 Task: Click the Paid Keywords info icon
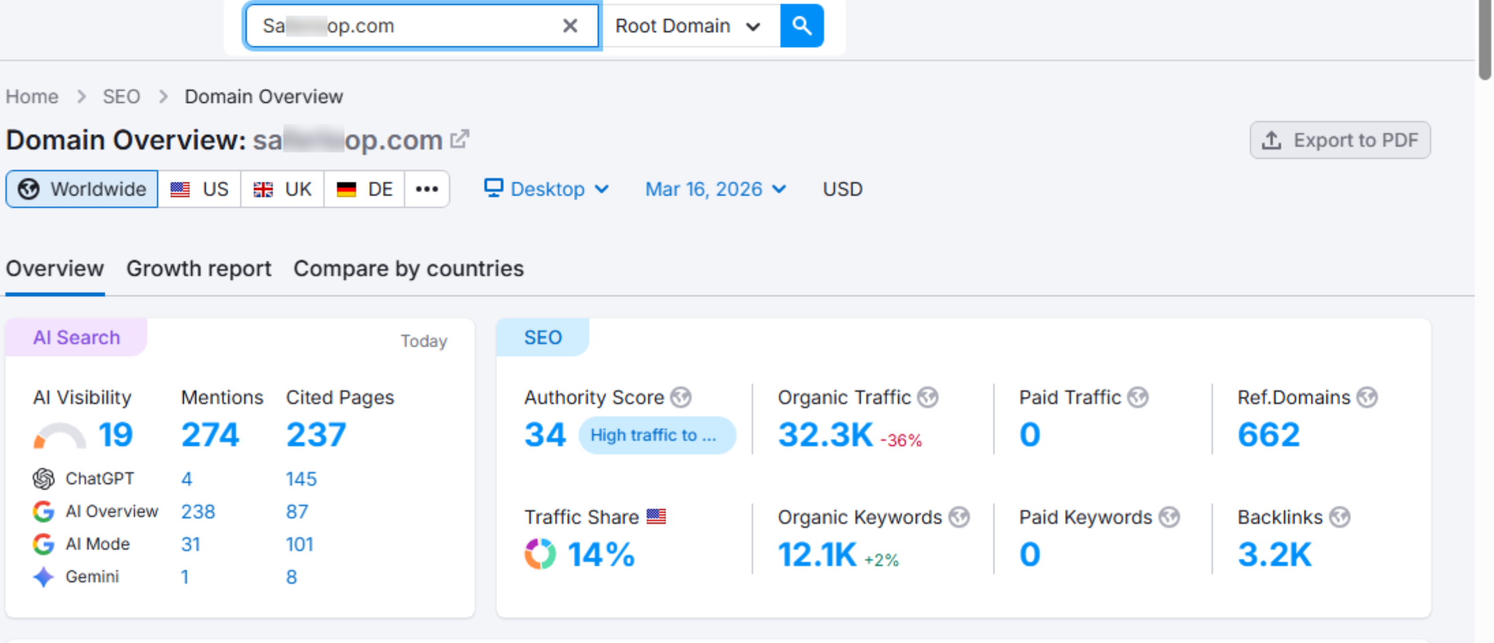click(1171, 516)
